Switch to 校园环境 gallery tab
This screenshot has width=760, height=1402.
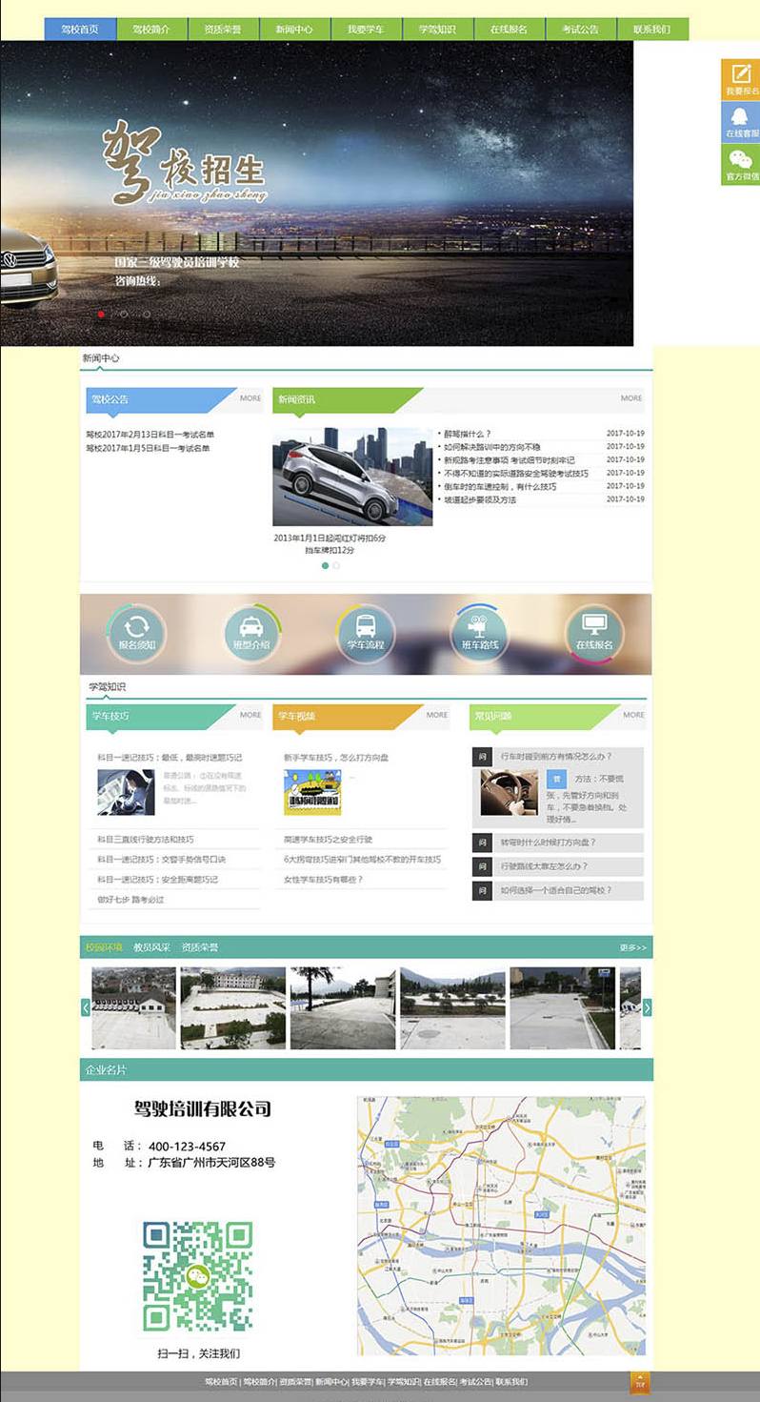click(x=104, y=947)
